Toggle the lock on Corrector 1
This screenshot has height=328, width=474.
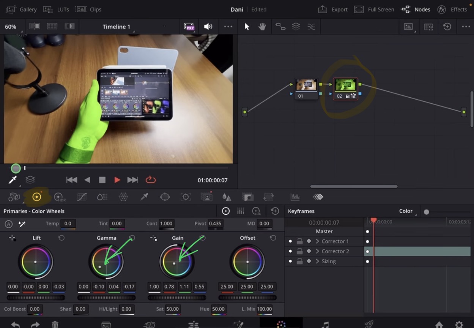tap(299, 241)
